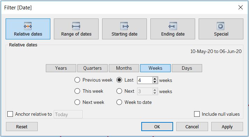Select the Previous week radio button
Image resolution: width=249 pixels, height=137 pixels.
(77, 80)
